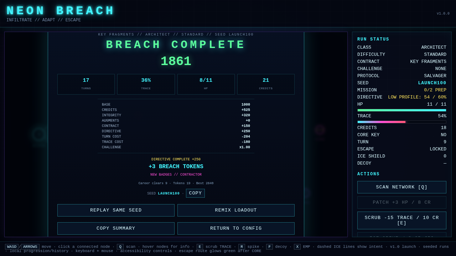This screenshot has height=256, width=456.
Task: Click the final score 1861
Action: click(x=176, y=62)
